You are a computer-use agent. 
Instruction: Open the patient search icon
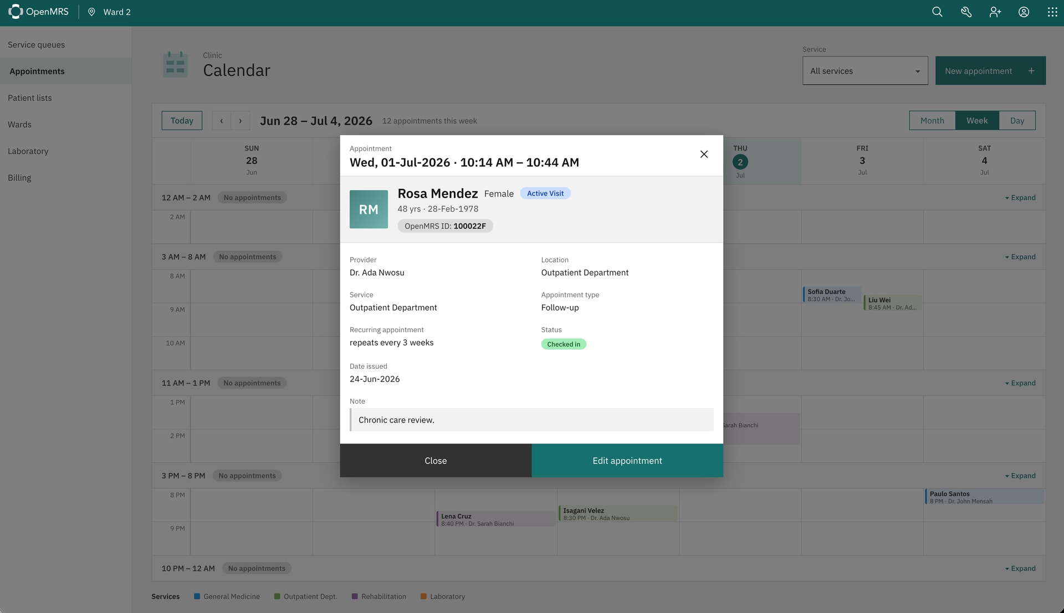[937, 12]
